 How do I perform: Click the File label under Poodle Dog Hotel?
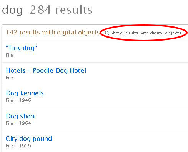tap(9, 78)
